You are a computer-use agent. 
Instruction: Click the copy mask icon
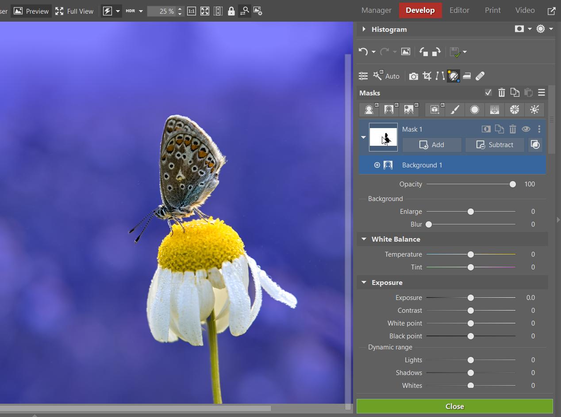pyautogui.click(x=500, y=129)
